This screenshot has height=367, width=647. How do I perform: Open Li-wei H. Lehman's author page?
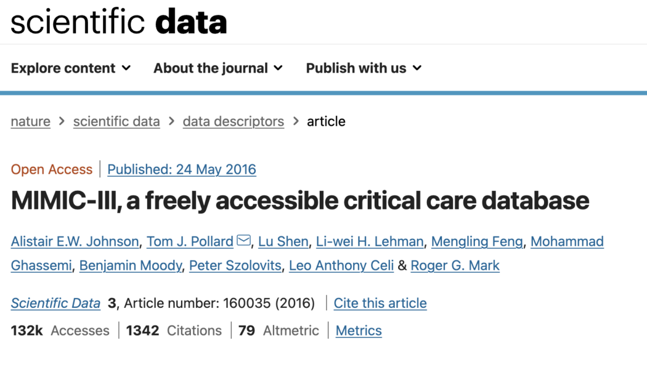pyautogui.click(x=369, y=241)
